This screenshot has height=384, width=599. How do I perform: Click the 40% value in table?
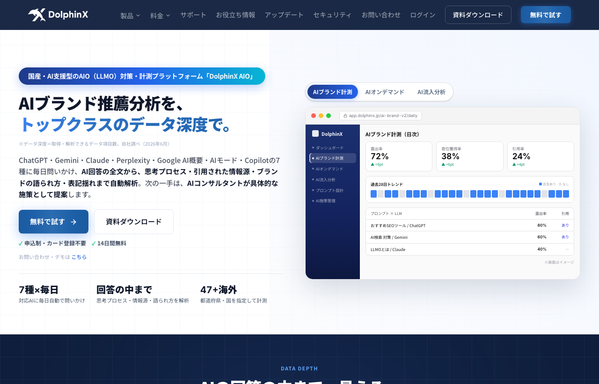(542, 249)
